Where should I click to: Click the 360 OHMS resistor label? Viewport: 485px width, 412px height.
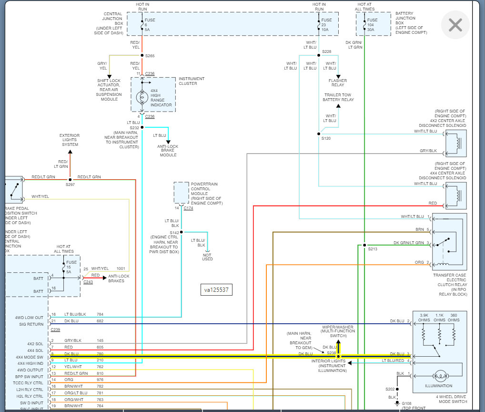(x=454, y=318)
